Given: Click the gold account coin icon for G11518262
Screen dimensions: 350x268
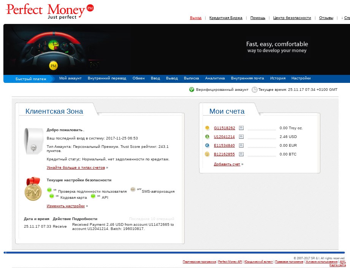Looking at the screenshot, I should [207, 128].
